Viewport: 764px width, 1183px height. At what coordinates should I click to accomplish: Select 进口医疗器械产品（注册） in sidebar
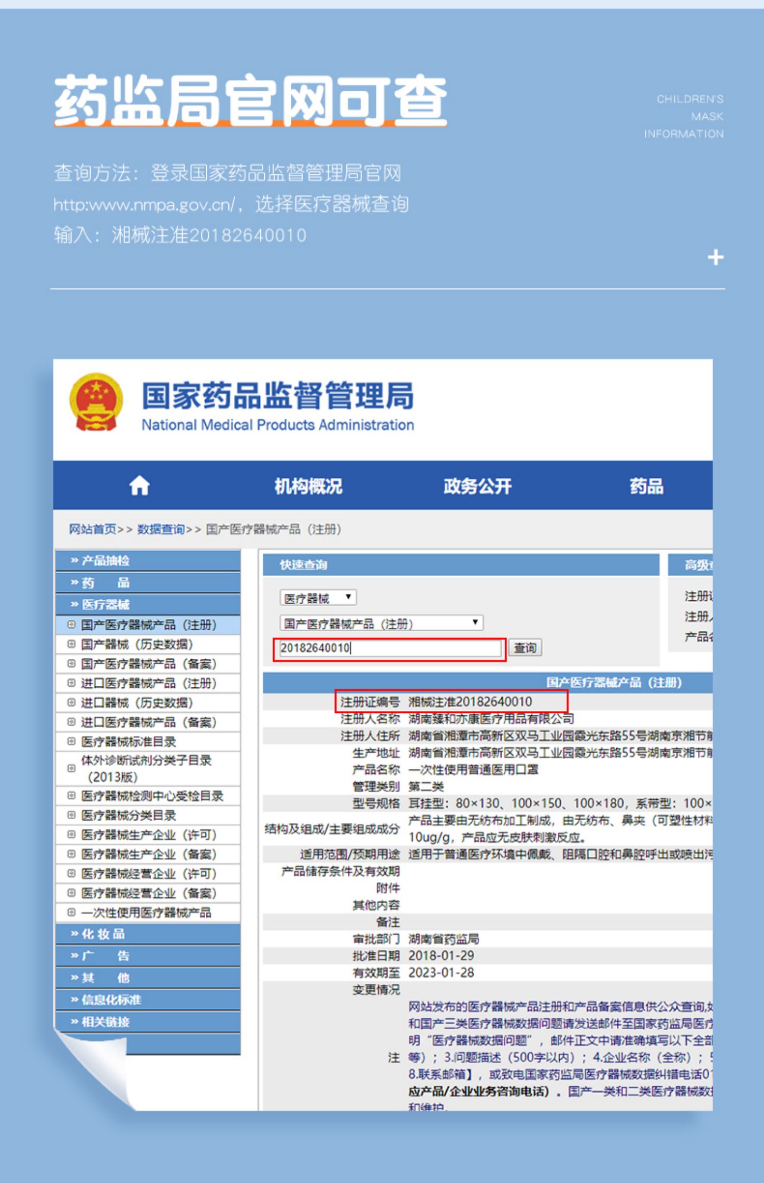(x=148, y=683)
